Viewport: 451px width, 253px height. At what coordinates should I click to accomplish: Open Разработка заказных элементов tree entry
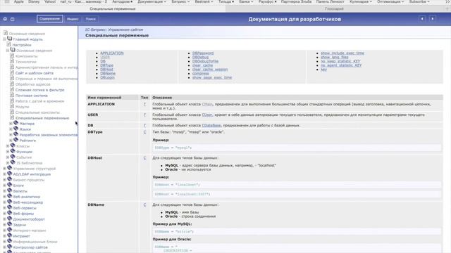click(x=49, y=135)
